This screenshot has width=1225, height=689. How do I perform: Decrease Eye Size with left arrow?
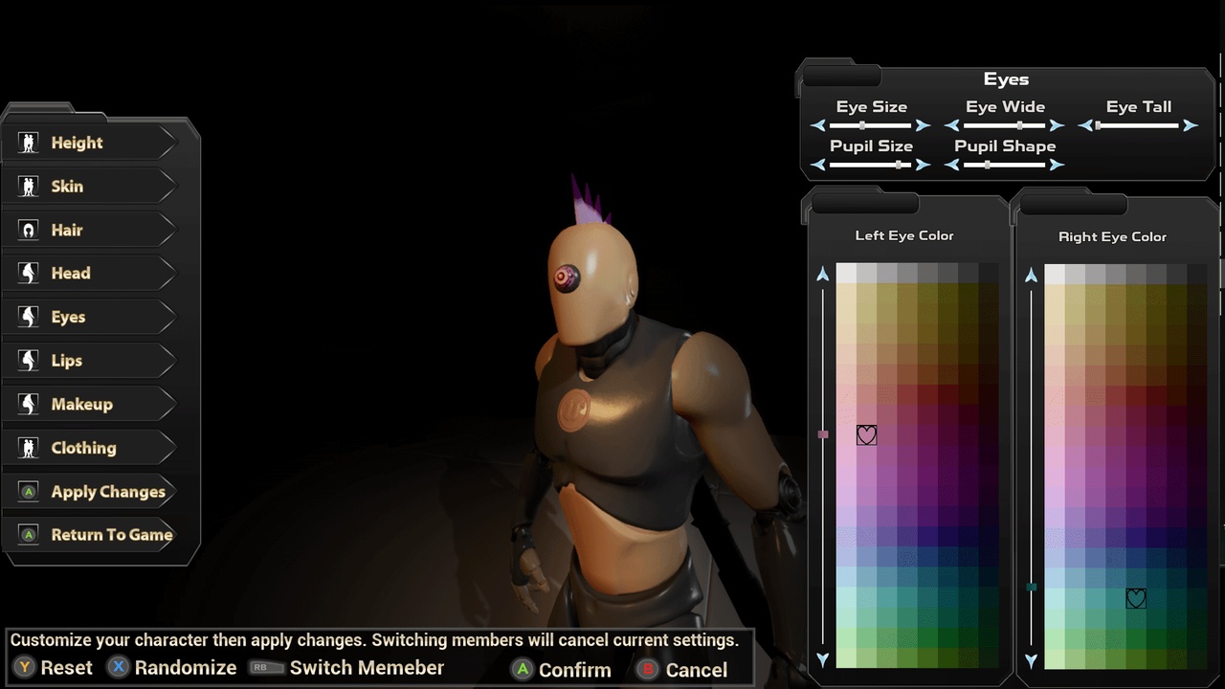point(818,125)
